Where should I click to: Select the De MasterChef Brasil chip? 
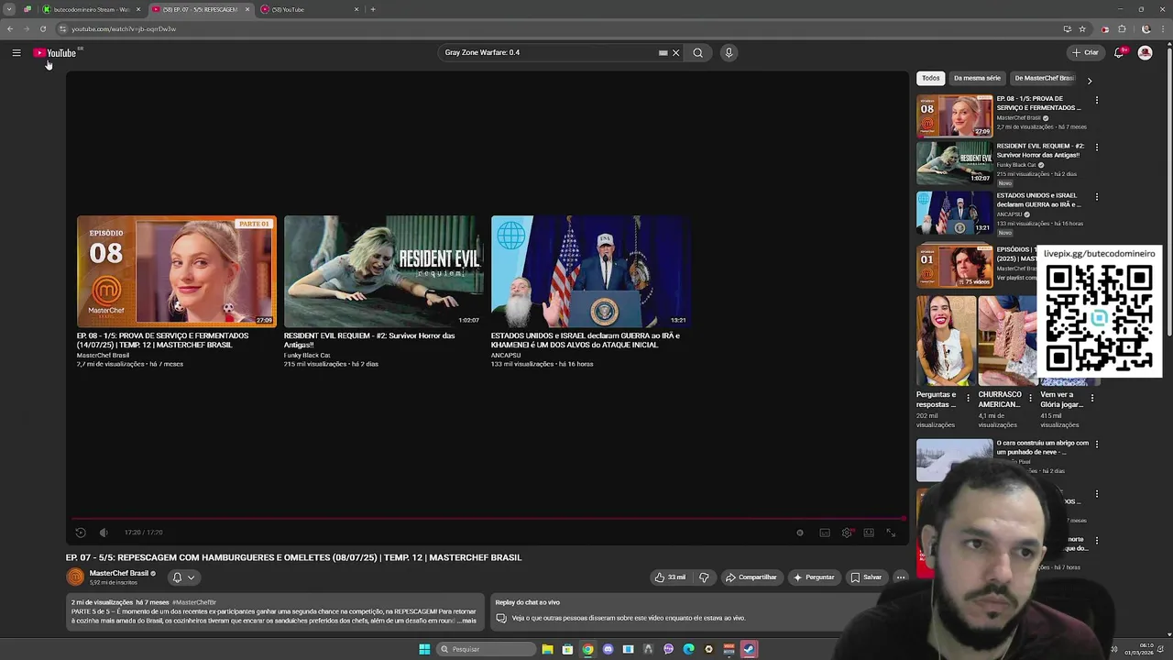click(1044, 79)
